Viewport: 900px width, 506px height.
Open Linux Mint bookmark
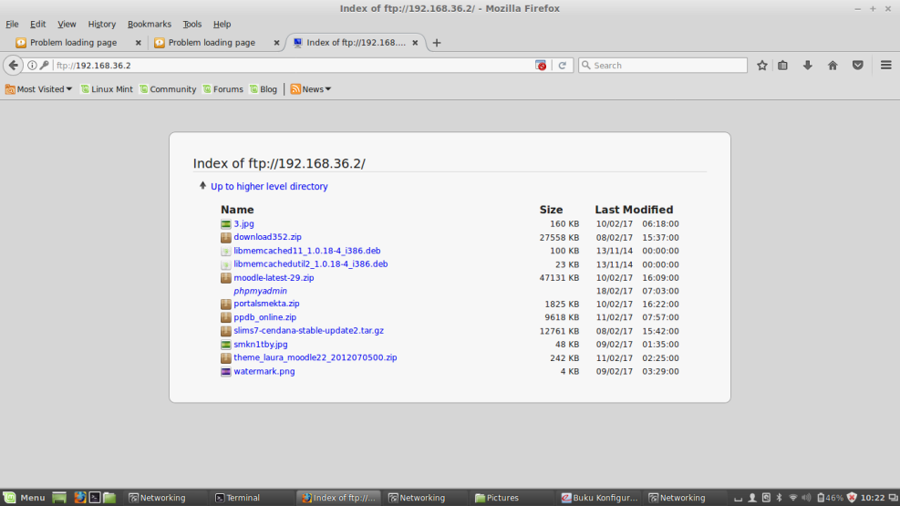(107, 89)
